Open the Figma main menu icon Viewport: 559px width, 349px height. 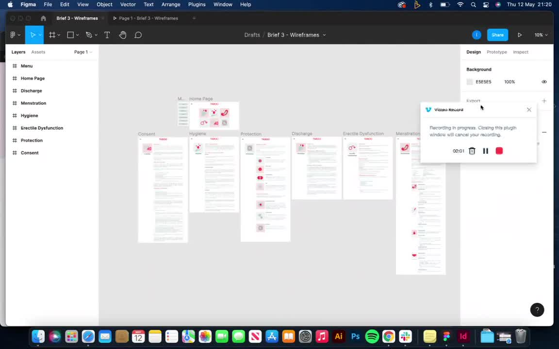click(13, 35)
